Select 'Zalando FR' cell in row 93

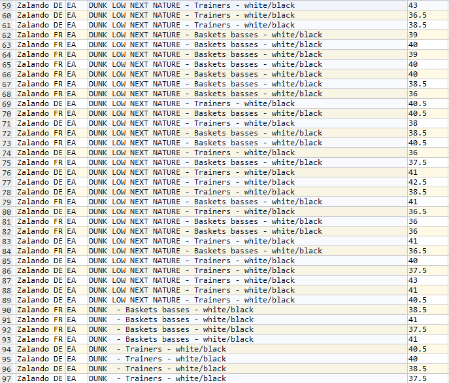[41, 339]
